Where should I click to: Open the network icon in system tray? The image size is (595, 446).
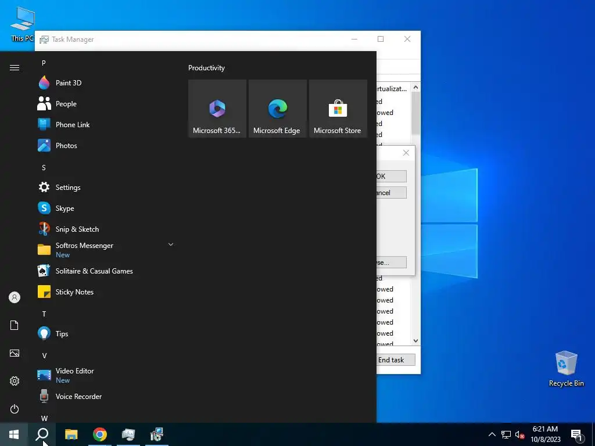[506, 434]
